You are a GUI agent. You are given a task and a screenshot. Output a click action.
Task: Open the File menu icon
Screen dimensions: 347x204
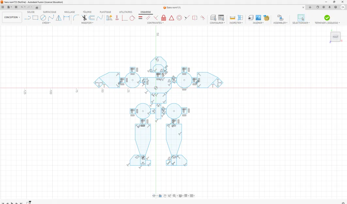pos(8,7)
